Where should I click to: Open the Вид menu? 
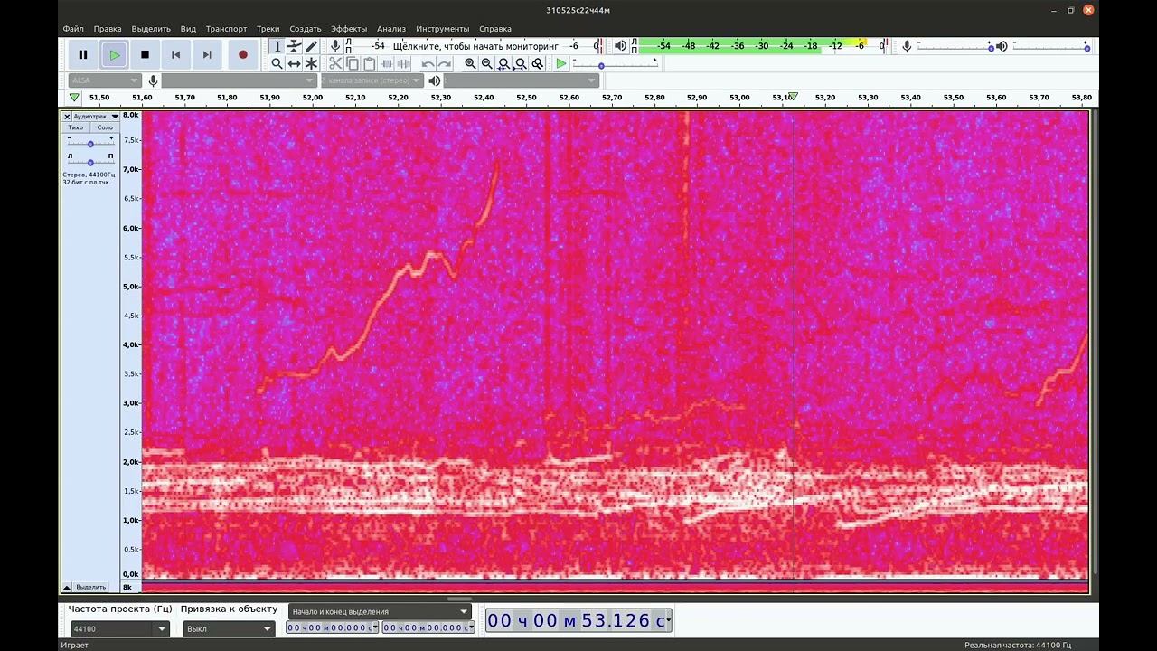click(188, 29)
